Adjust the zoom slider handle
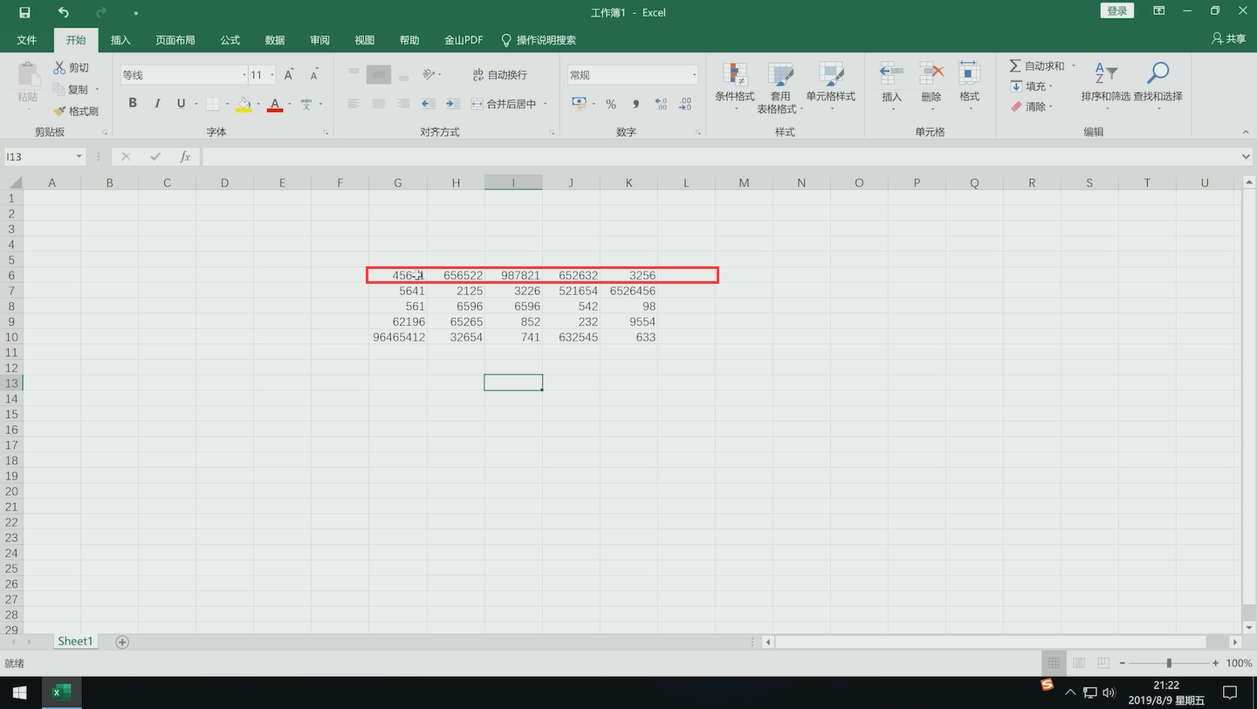The height and width of the screenshot is (709, 1257). point(1169,664)
